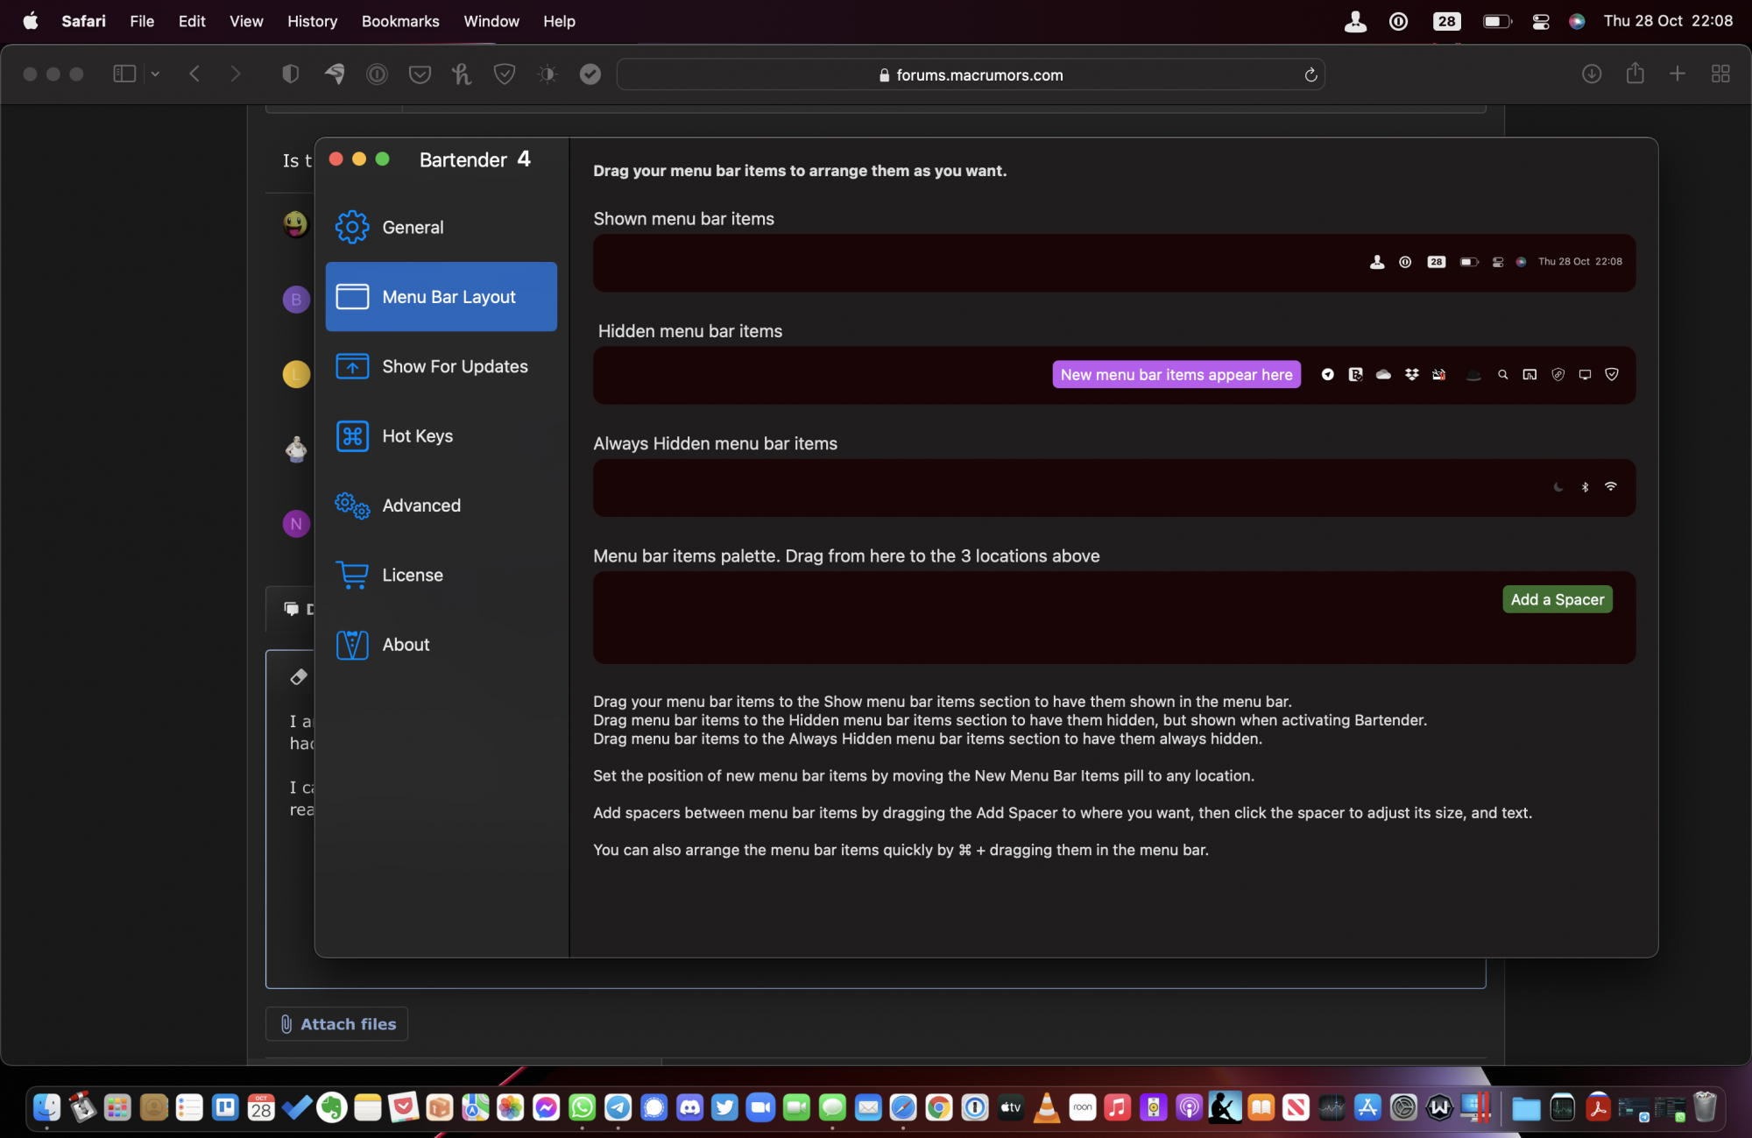Click Attach files in the forum page

pyautogui.click(x=336, y=1023)
